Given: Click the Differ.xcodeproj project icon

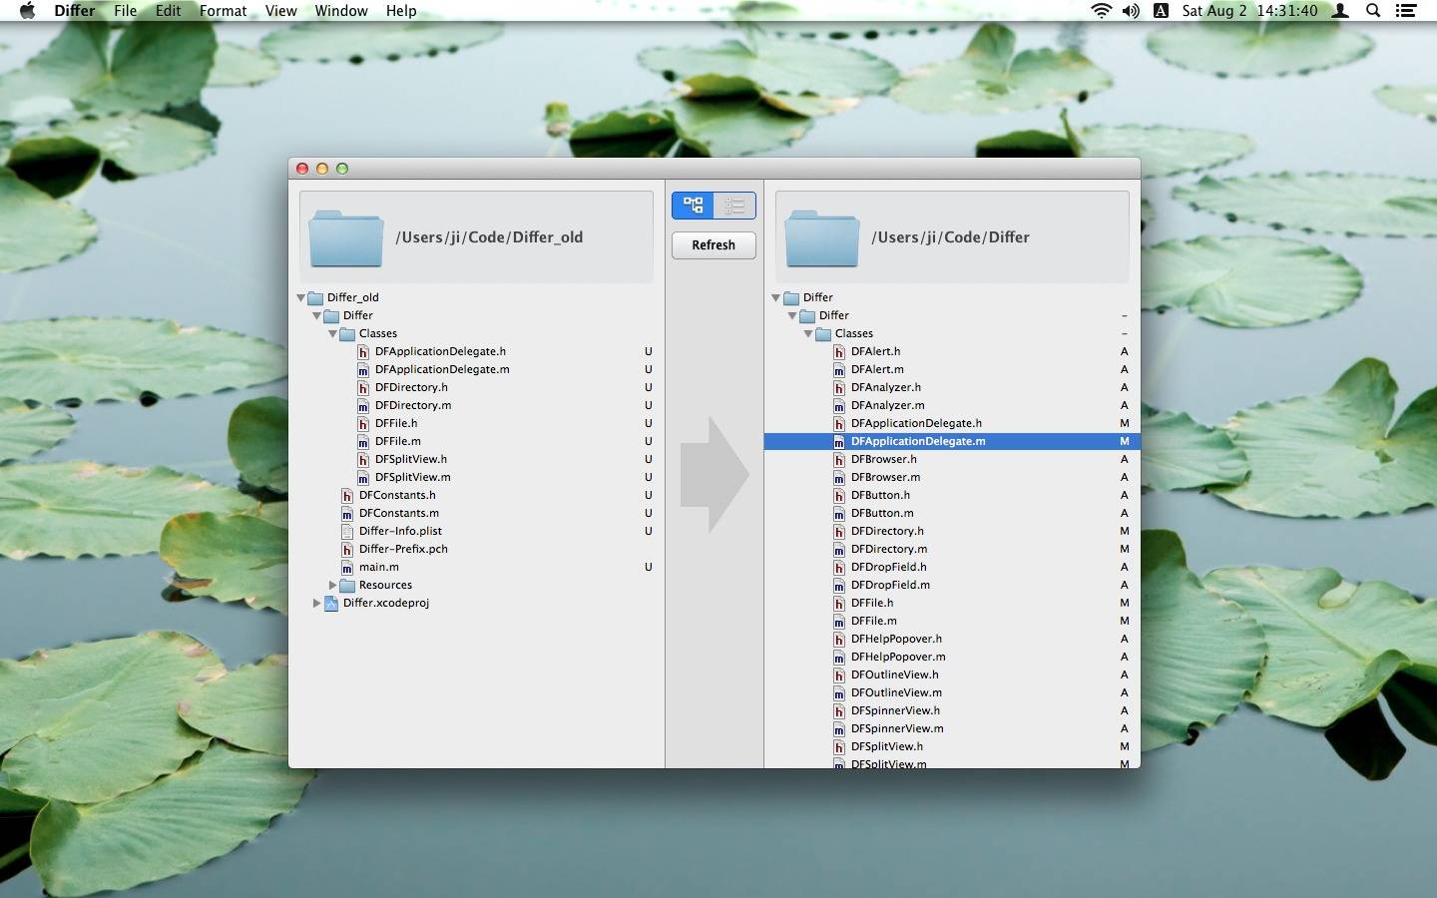Looking at the screenshot, I should point(331,603).
